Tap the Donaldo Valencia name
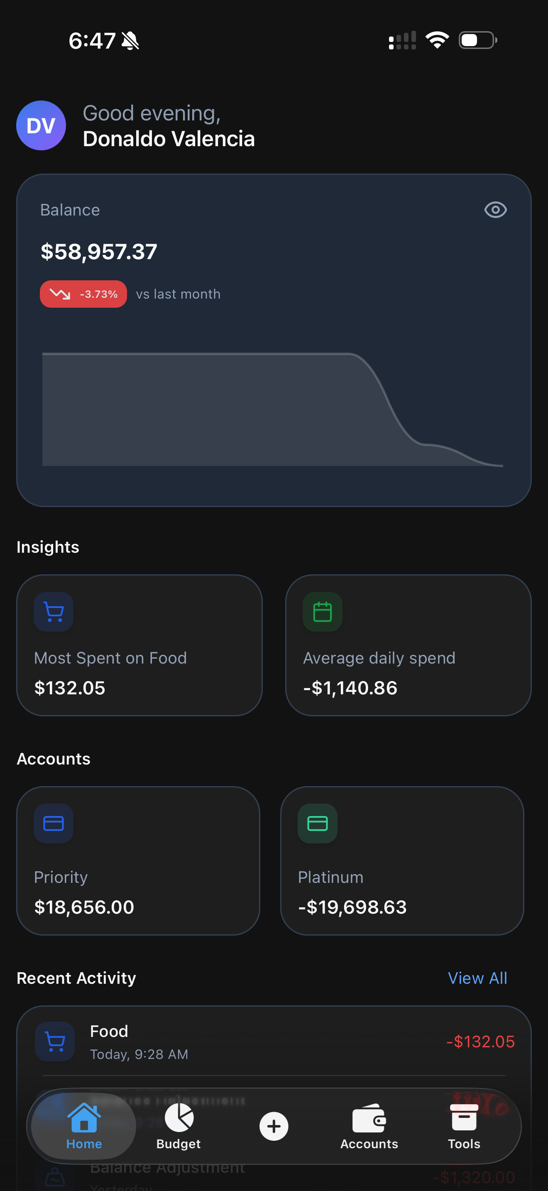Screen dimensions: 548x1191 (169, 139)
